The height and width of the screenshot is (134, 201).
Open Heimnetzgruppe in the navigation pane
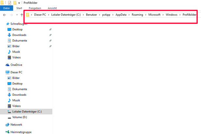point(21,132)
